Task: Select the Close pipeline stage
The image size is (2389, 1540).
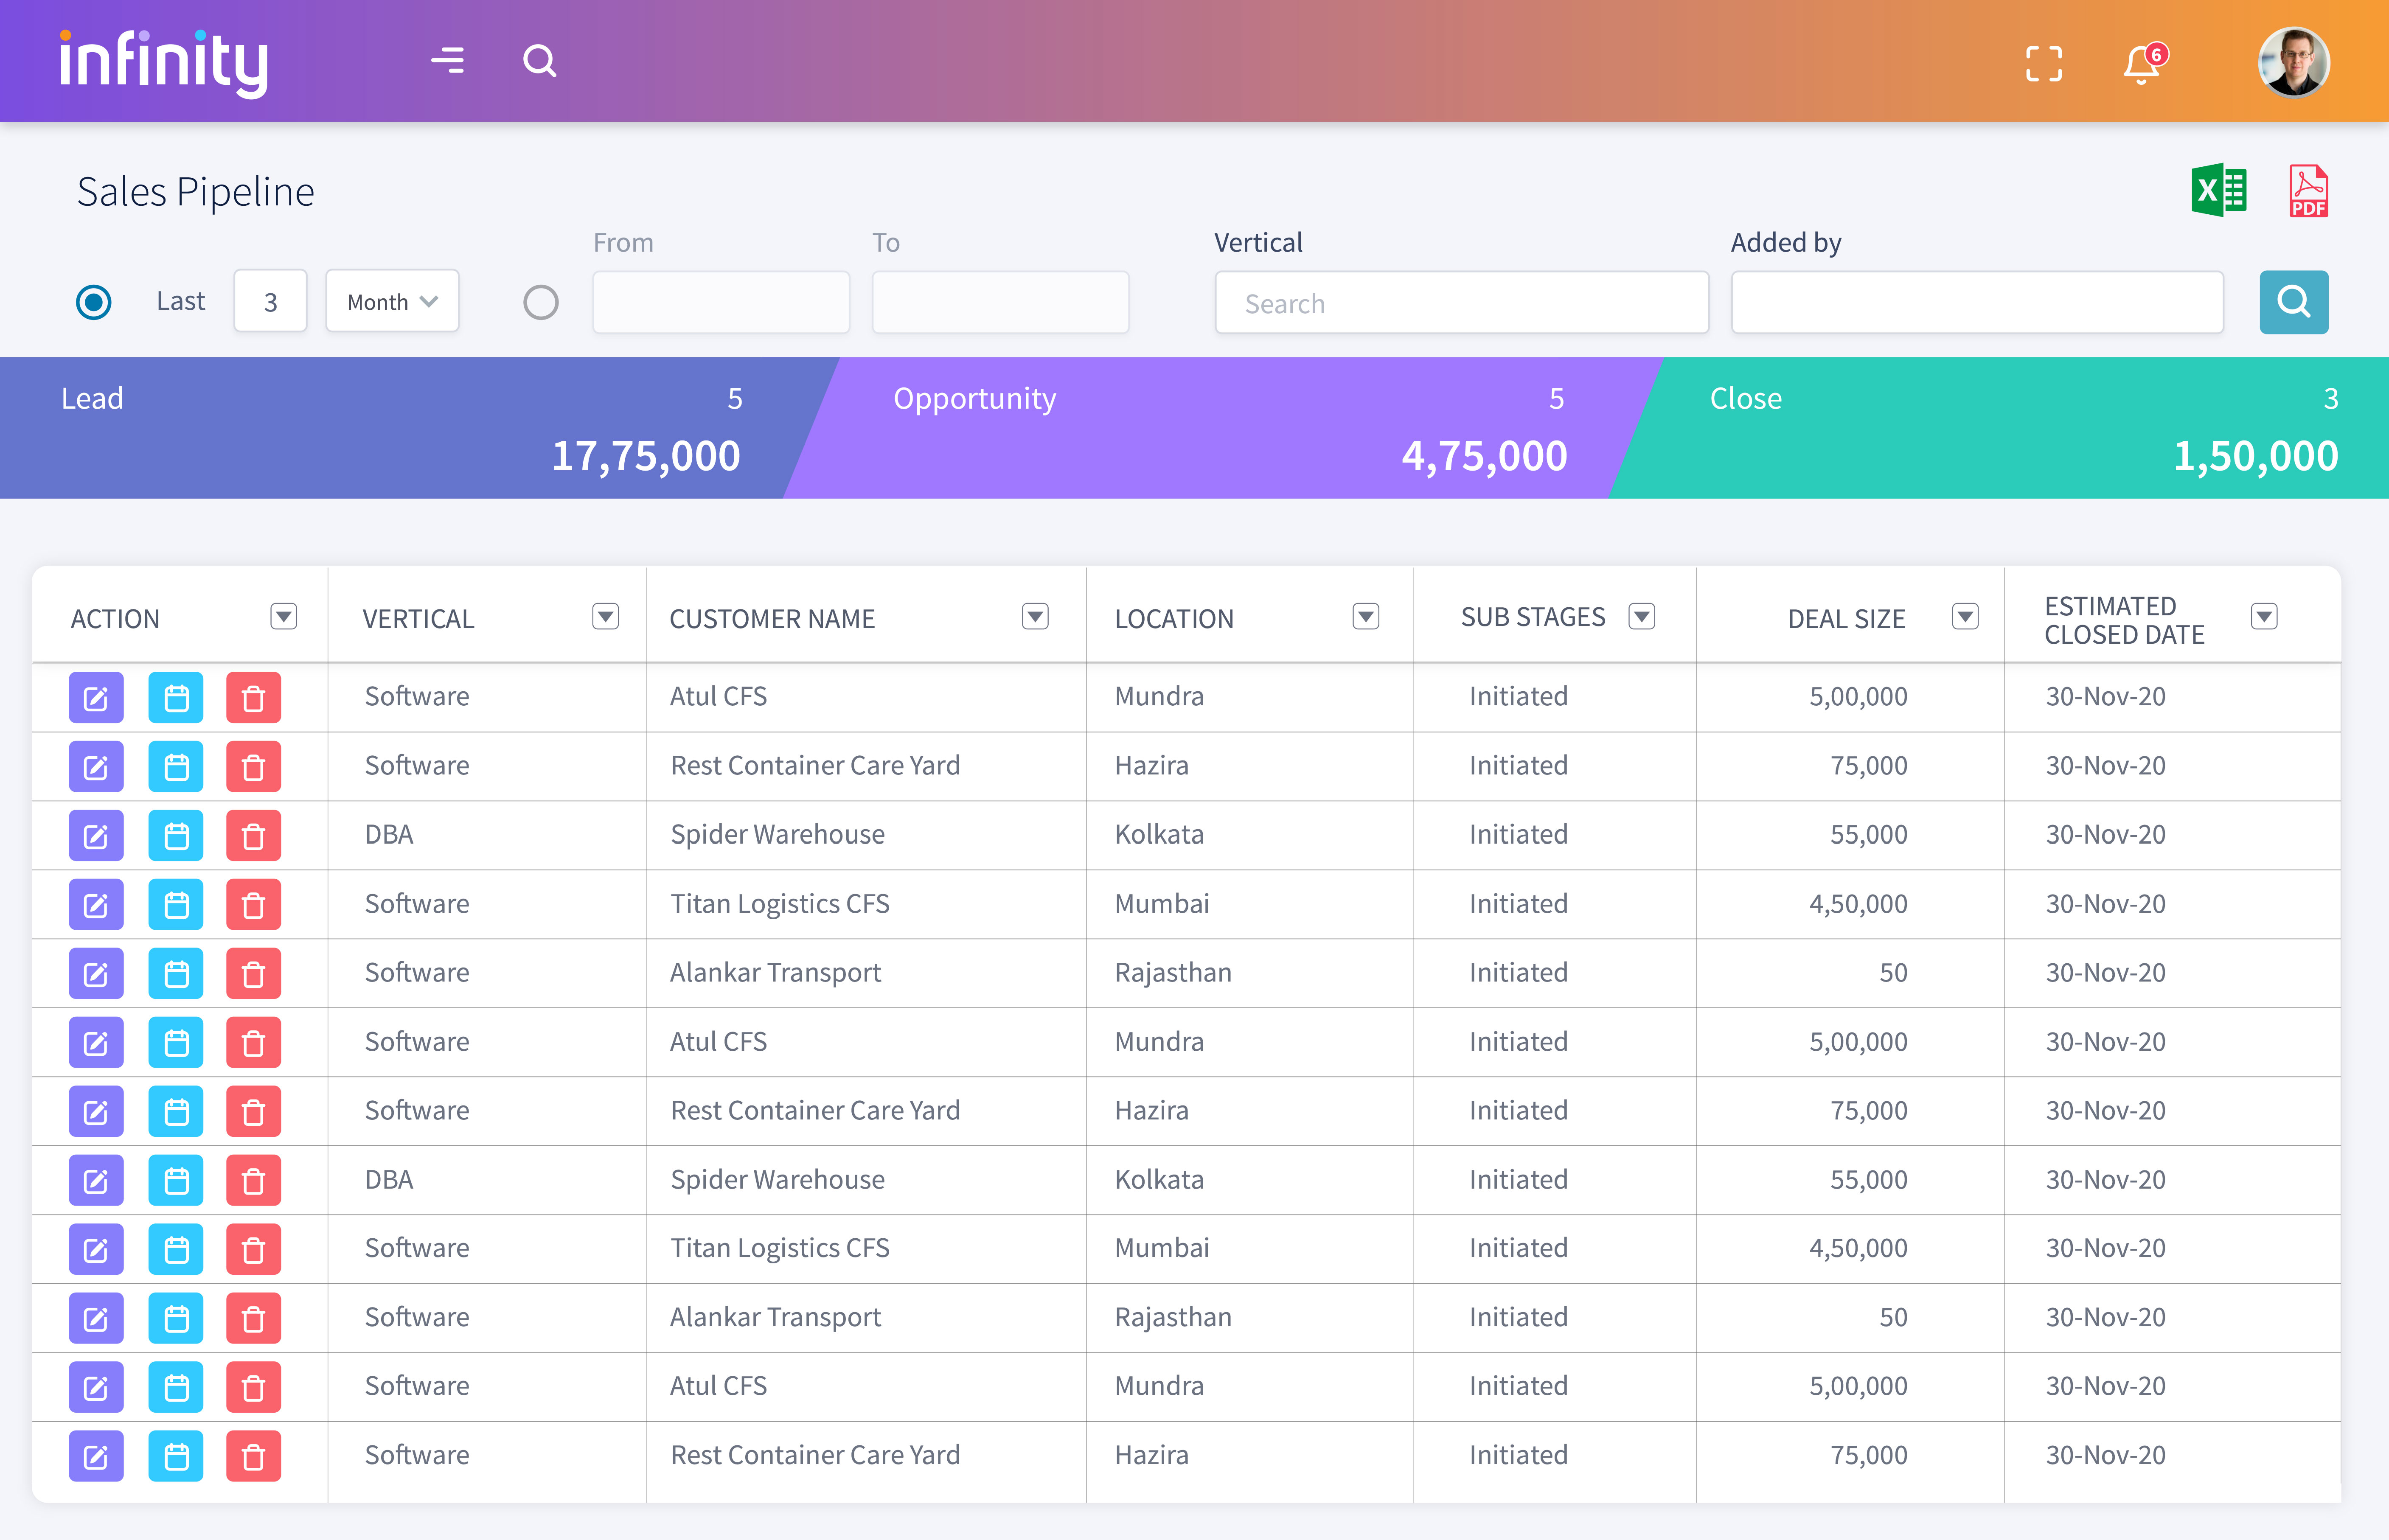Action: coord(2000,428)
